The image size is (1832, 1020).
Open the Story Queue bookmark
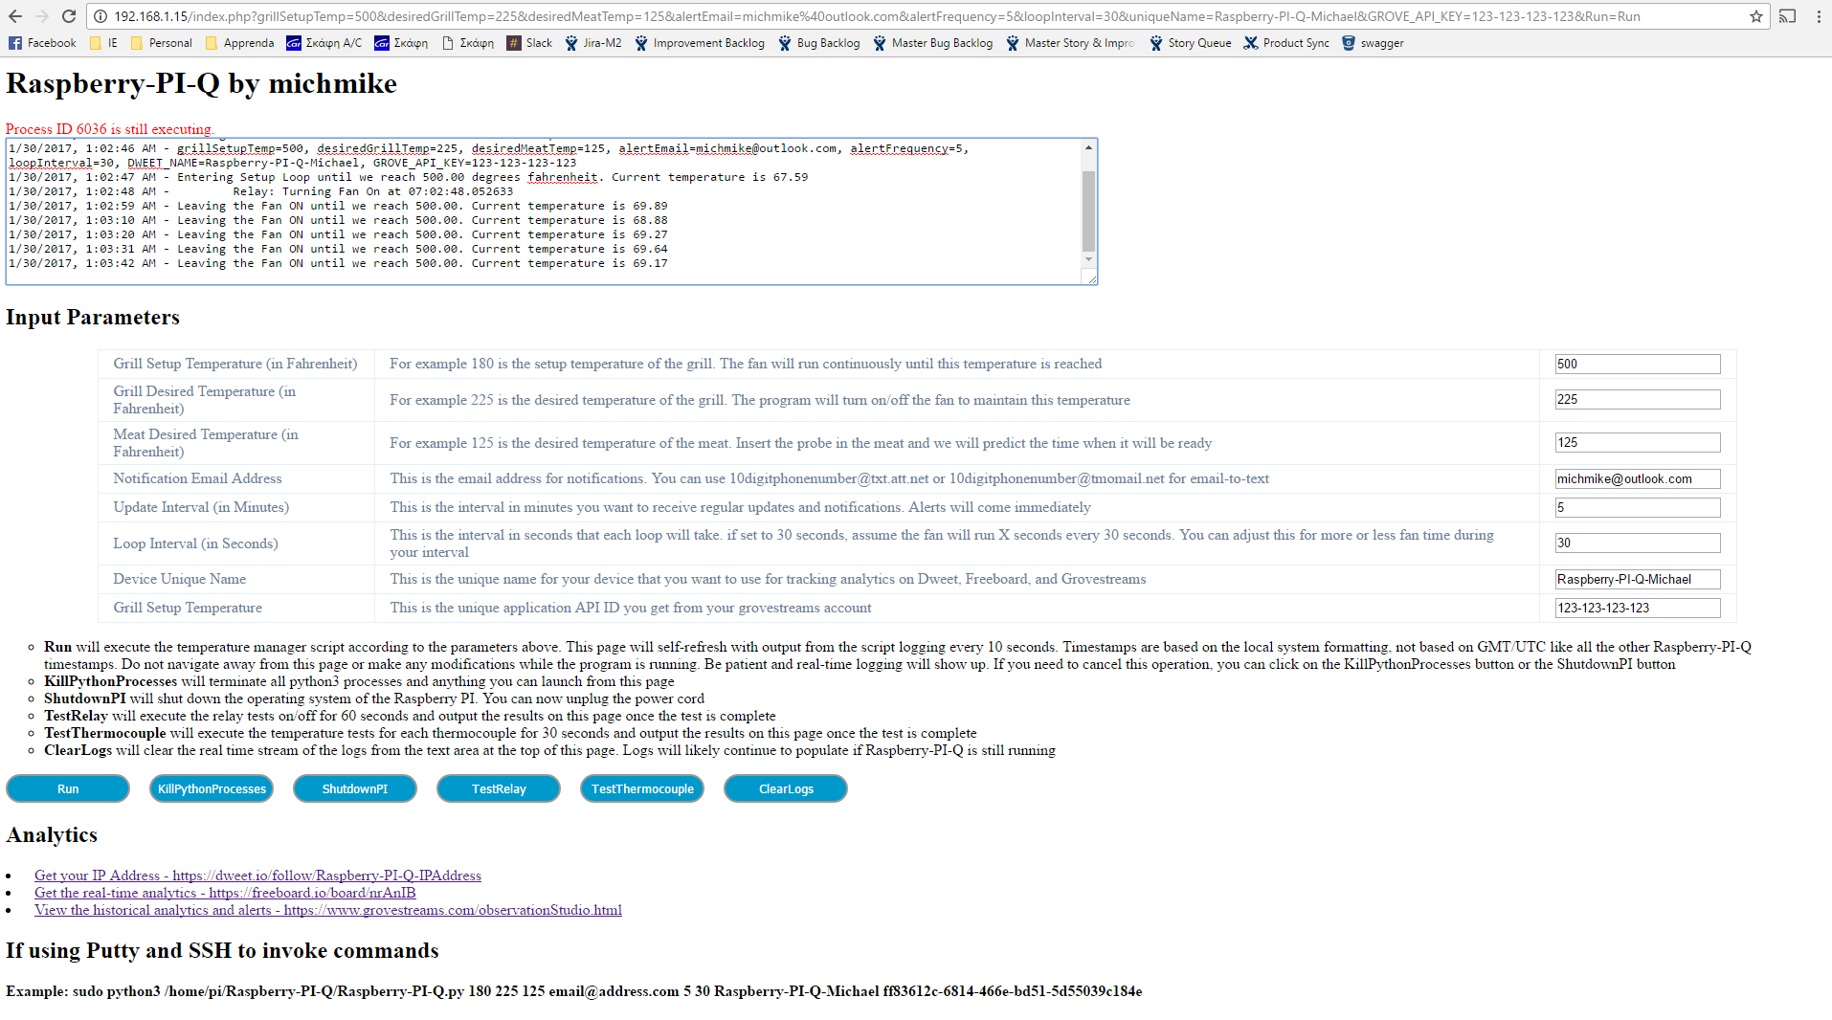click(1191, 43)
